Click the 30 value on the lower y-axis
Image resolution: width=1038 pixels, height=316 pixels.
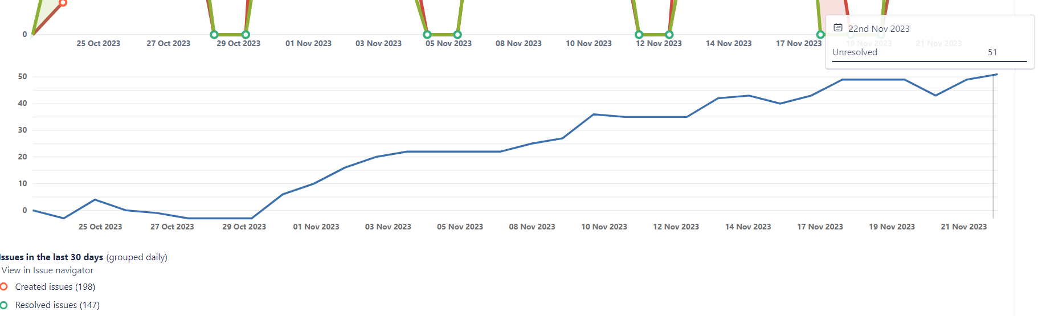[22, 130]
